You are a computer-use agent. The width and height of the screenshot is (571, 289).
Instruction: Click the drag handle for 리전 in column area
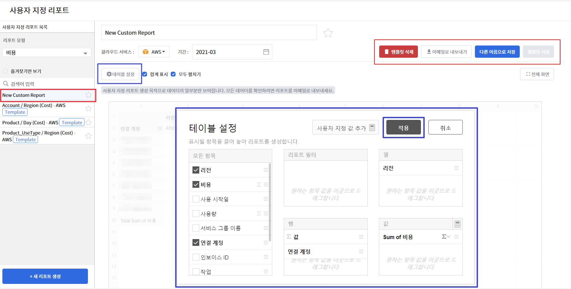click(x=456, y=168)
